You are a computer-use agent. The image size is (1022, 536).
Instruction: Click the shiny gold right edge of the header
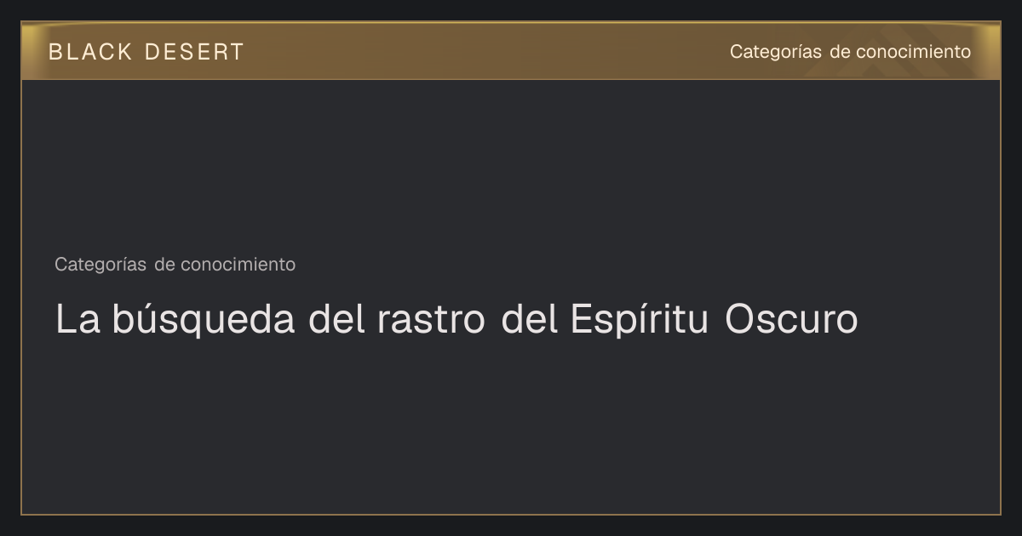pos(990,51)
